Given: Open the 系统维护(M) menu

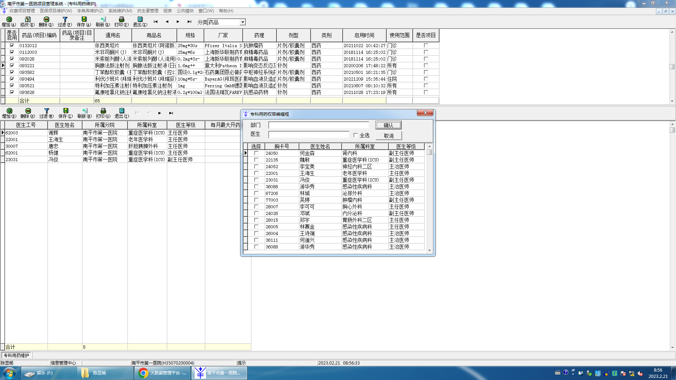Looking at the screenshot, I should pyautogui.click(x=120, y=11).
